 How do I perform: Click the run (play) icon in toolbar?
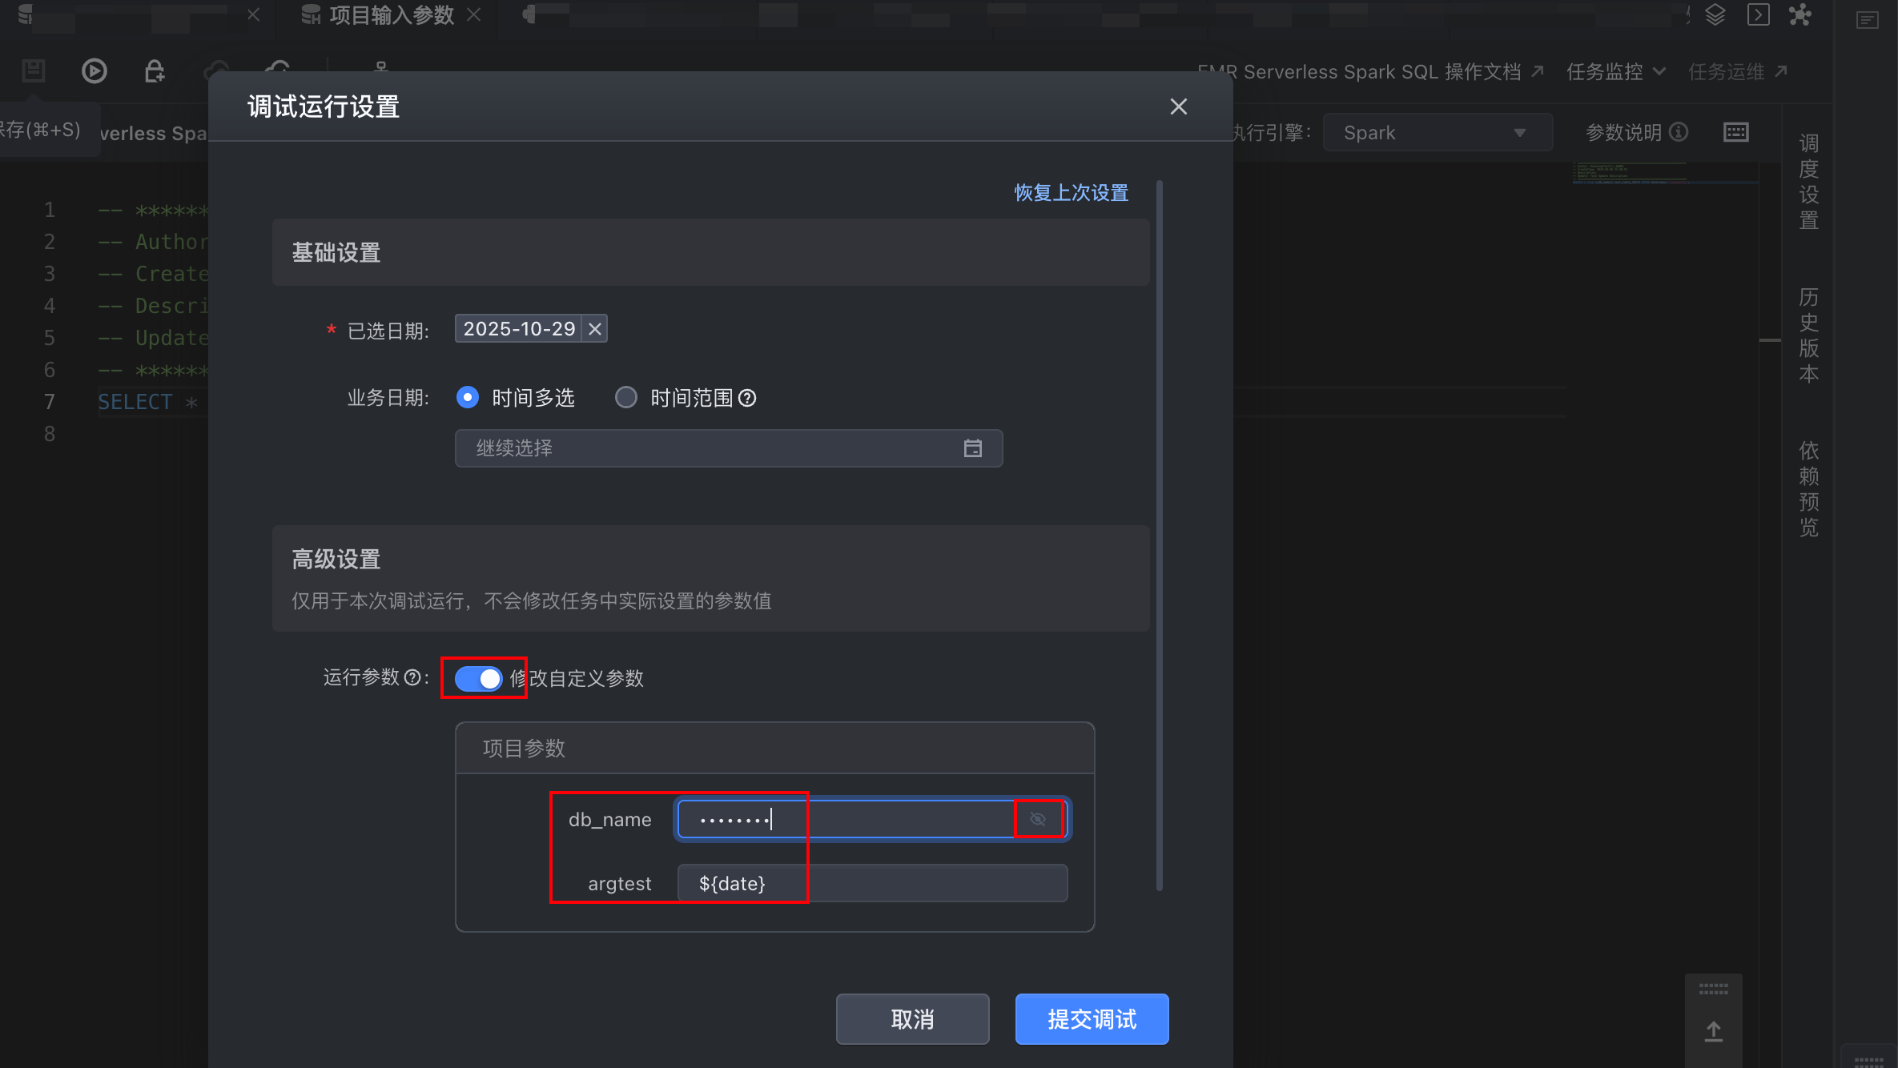click(x=94, y=71)
